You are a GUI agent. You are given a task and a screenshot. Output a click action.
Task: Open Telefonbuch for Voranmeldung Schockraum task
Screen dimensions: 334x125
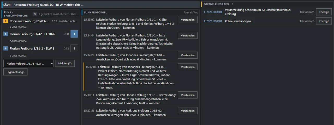tap(307, 12)
